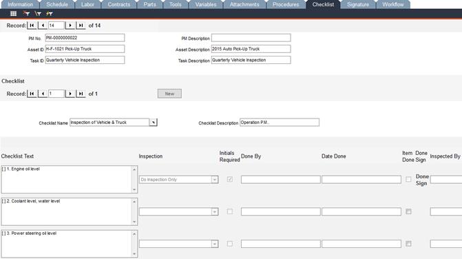Viewport: 462px width, 259px height.
Task: Click the New checklist button
Action: pyautogui.click(x=169, y=94)
